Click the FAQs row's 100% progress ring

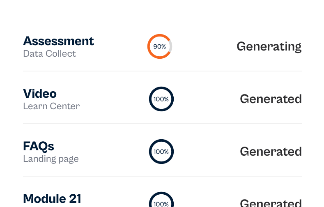coord(161,152)
